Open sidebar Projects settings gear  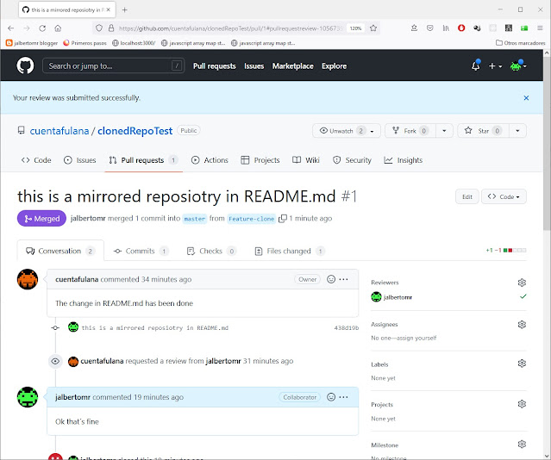coord(522,404)
